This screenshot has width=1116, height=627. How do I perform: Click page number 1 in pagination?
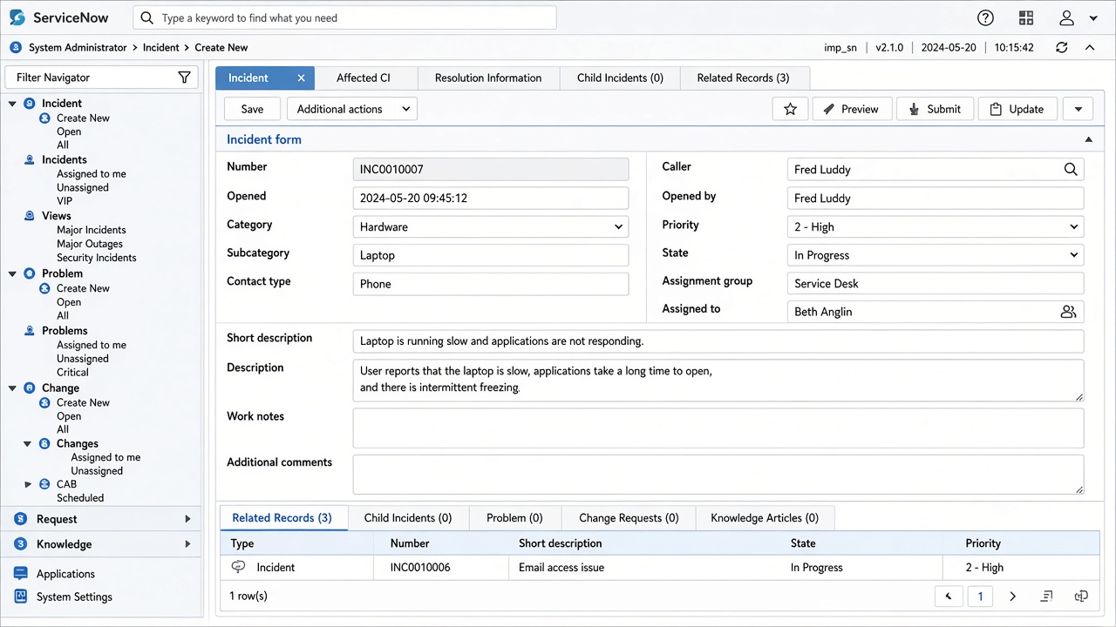pyautogui.click(x=980, y=597)
